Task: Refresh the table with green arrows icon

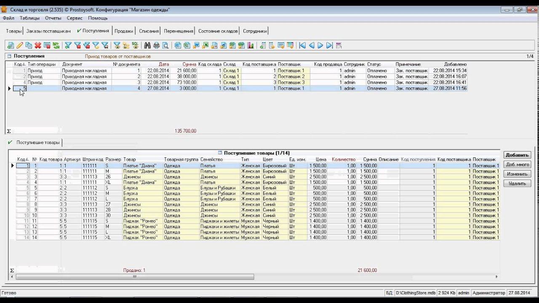Action: tap(56, 45)
